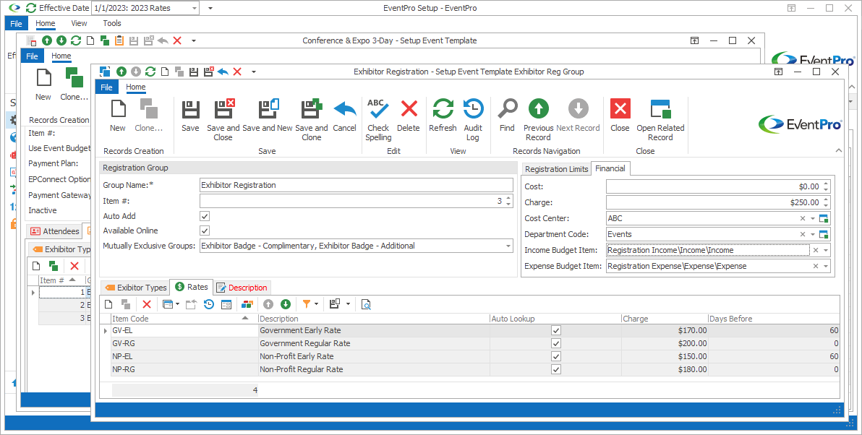Expand the Department Code dropdown arrow

tap(813, 235)
